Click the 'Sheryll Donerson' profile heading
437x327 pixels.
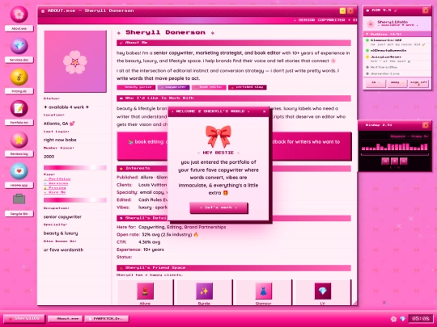[166, 32]
